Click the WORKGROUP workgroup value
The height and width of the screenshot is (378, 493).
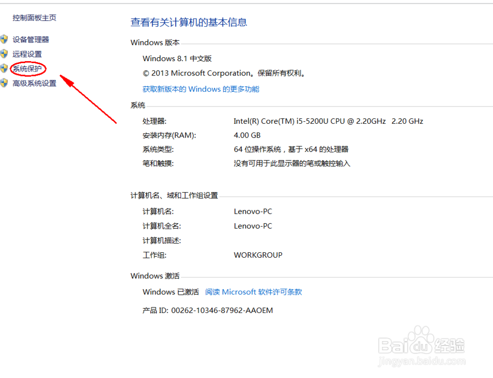258,255
